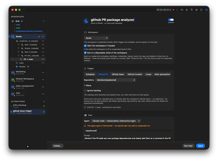The image size is (218, 161).
Task: Uncheck Run in a disposable clone checkbox
Action: pyautogui.click(x=85, y=53)
